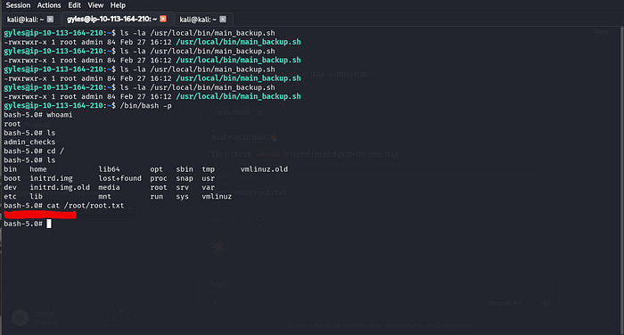
Task: Click 'usr' in the directory listing
Action: click(208, 178)
